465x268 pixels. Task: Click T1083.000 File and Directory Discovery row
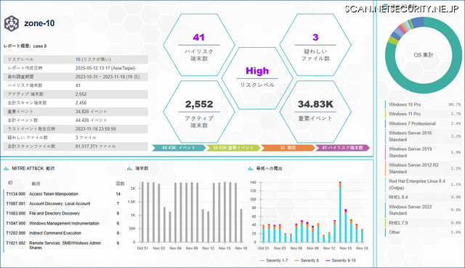pos(63,214)
